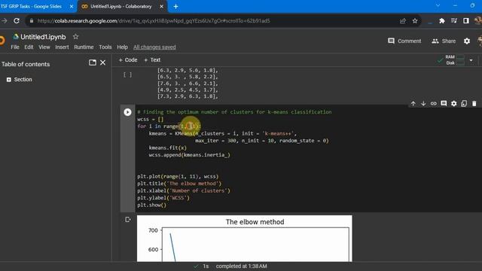Open a new browser tab
Viewport: 482px width, 271px height.
(x=175, y=7)
